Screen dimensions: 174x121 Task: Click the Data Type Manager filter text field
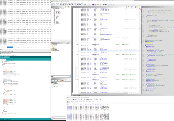coord(59,117)
